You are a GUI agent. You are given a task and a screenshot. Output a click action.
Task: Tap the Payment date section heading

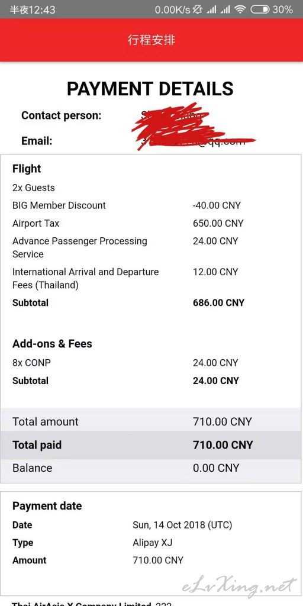pyautogui.click(x=47, y=506)
